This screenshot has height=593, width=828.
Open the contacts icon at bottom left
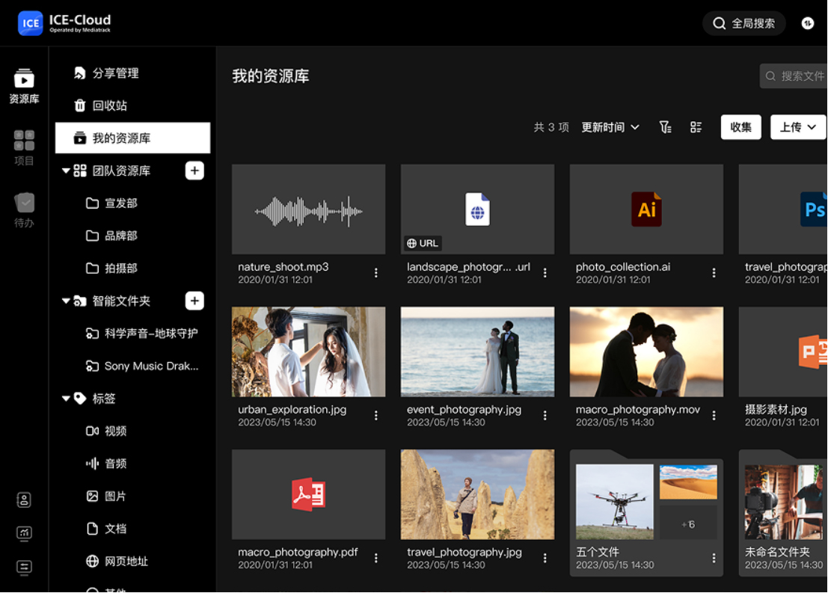(x=23, y=500)
